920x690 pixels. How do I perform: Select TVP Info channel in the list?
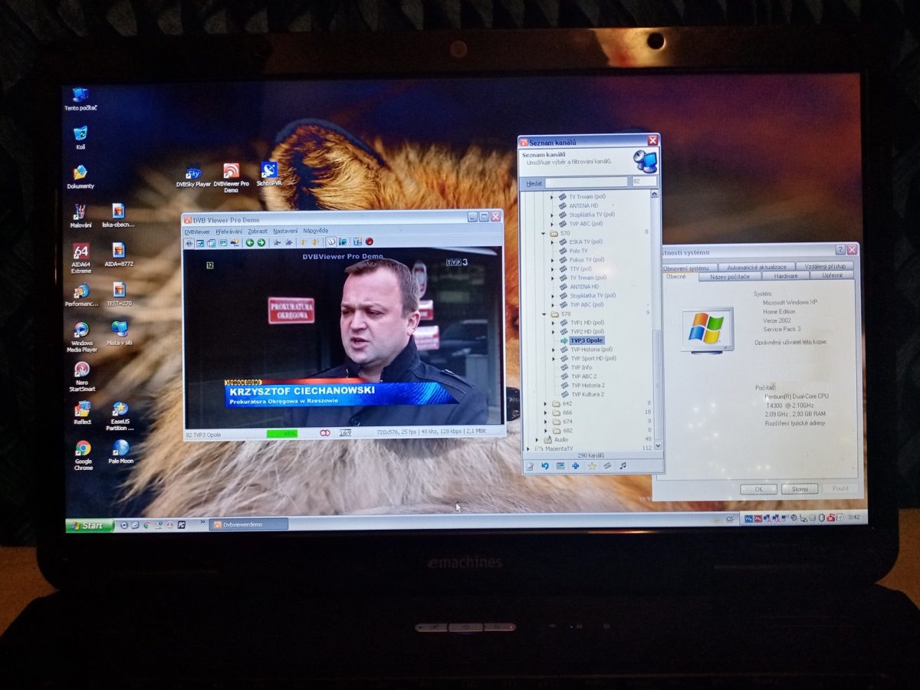pyautogui.click(x=581, y=367)
